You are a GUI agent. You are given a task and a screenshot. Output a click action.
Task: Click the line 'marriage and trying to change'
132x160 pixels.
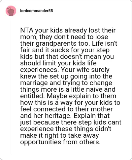coord(66,83)
